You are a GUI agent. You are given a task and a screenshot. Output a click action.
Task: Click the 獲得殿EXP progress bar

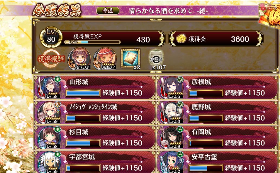pos(93,42)
